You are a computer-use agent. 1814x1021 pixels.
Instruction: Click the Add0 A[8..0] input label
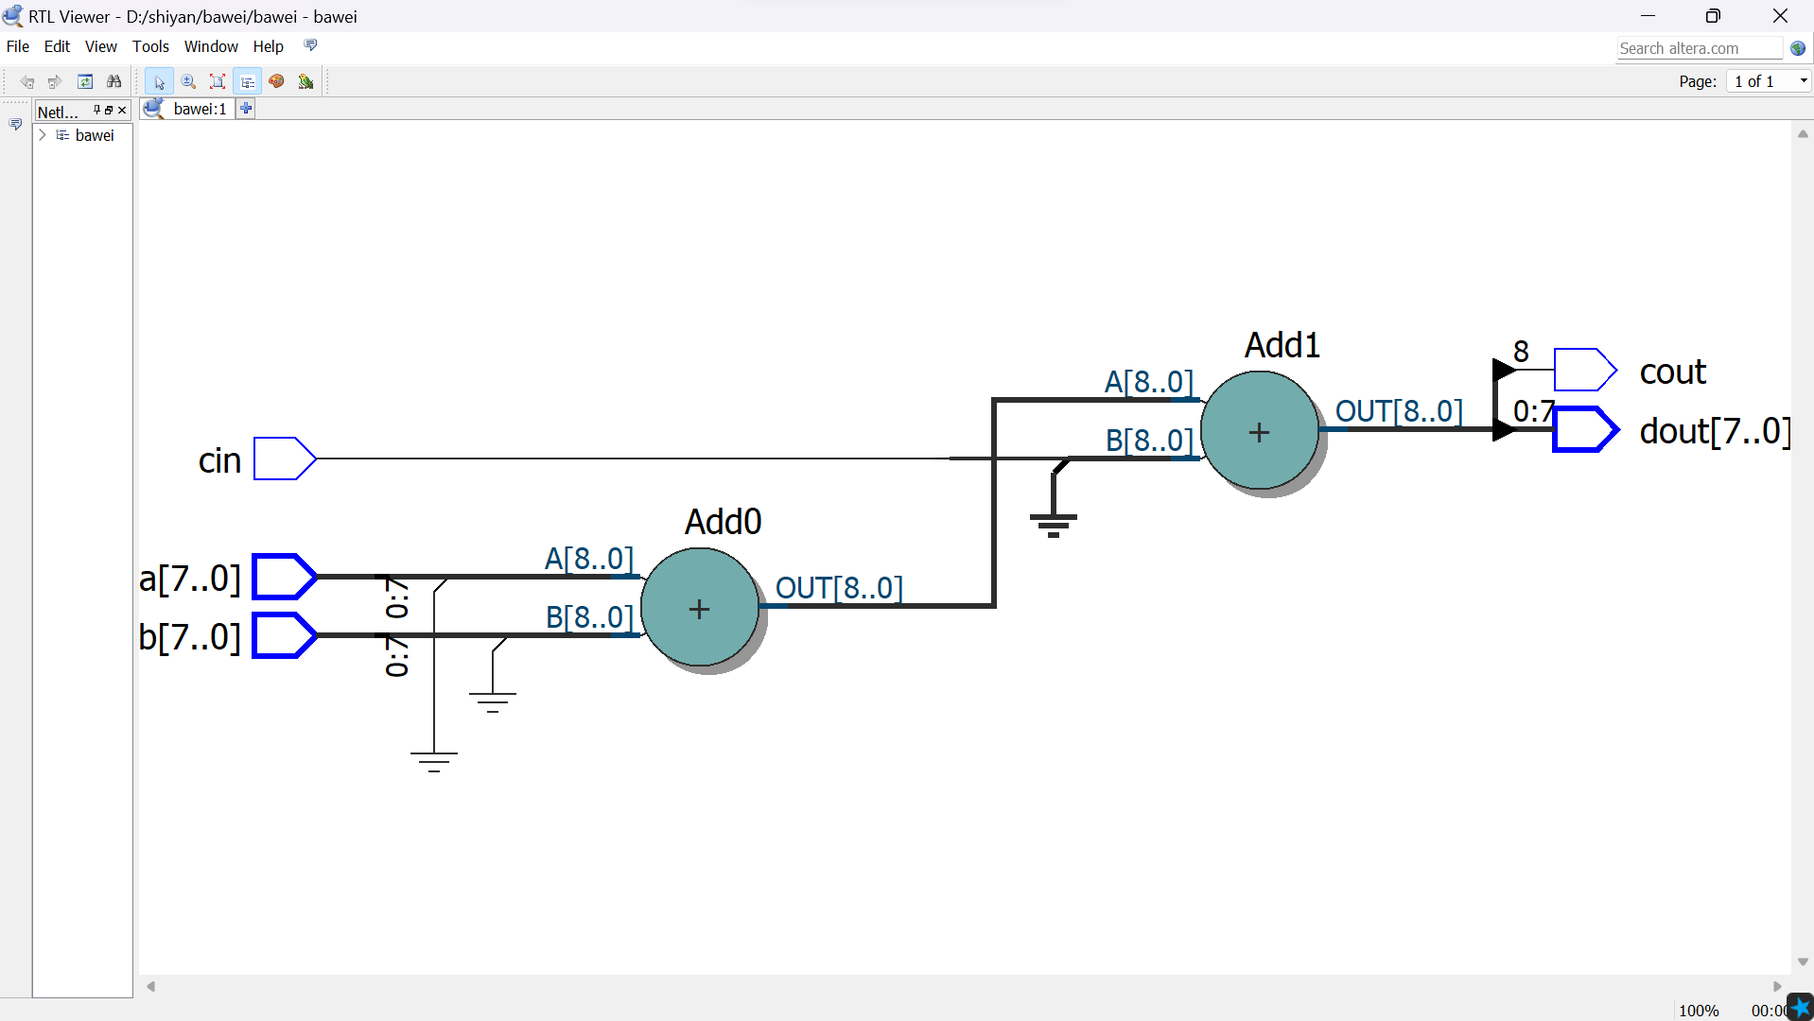[x=589, y=559]
